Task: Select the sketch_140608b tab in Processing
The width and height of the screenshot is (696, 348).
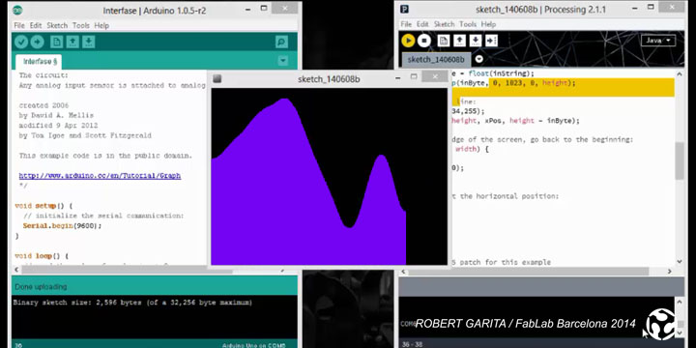Action: [436, 60]
